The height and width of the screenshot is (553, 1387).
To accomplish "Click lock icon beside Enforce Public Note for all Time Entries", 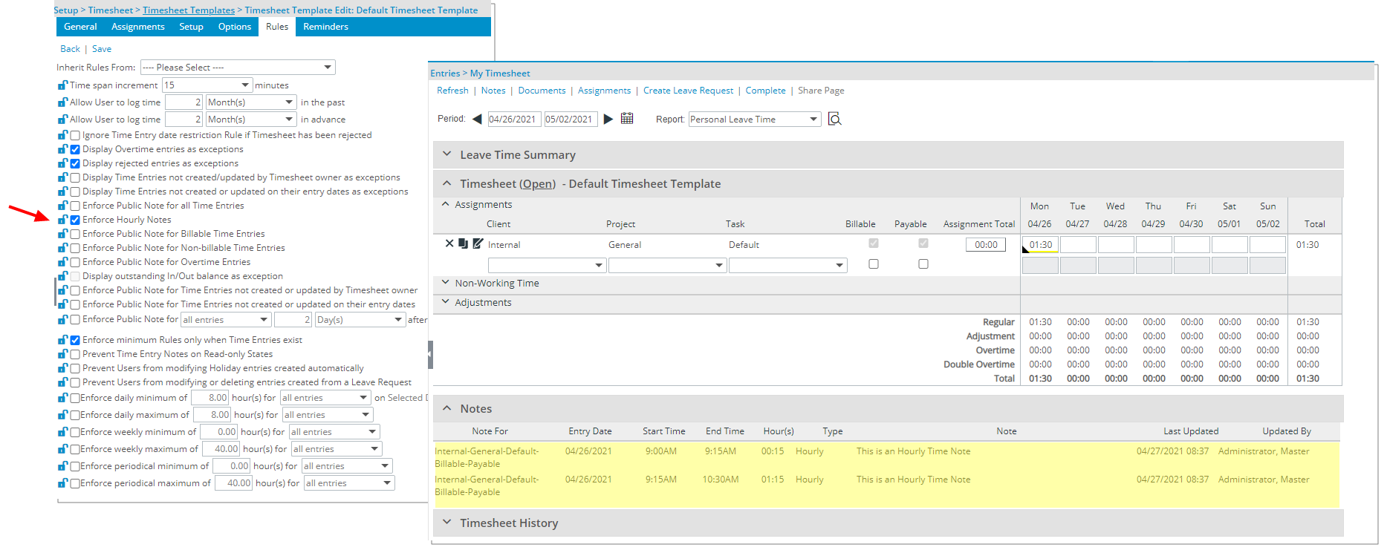I will 62,206.
